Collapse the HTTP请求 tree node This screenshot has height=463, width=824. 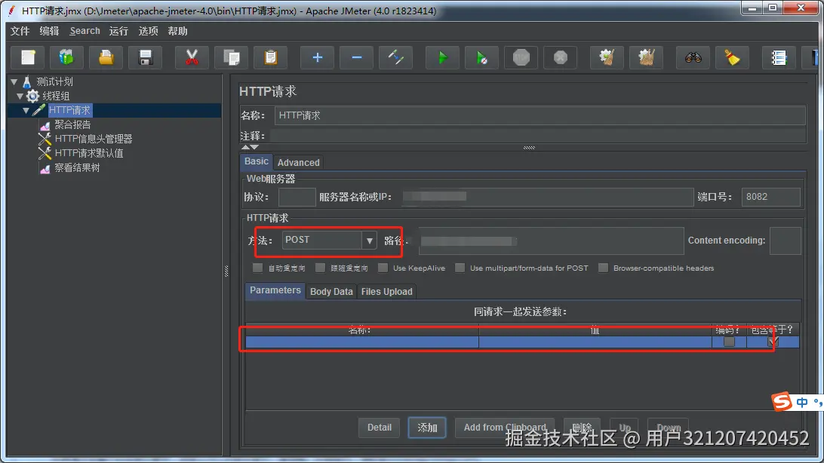tap(26, 110)
